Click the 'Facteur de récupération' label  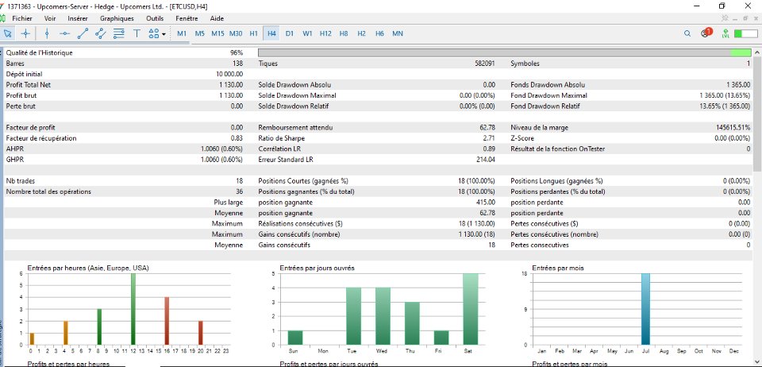(41, 138)
